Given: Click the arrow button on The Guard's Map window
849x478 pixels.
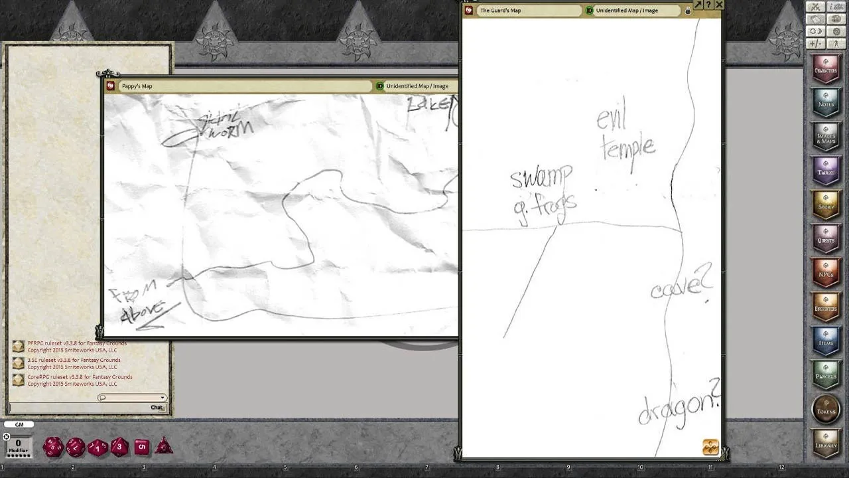Looking at the screenshot, I should pyautogui.click(x=698, y=5).
